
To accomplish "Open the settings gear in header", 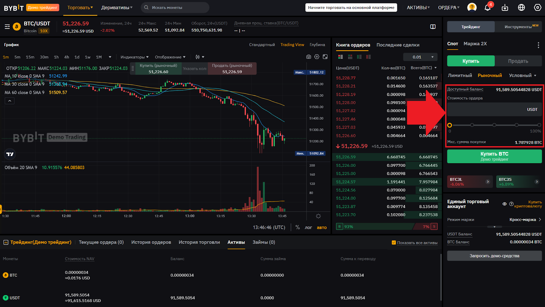I will pyautogui.click(x=538, y=7).
